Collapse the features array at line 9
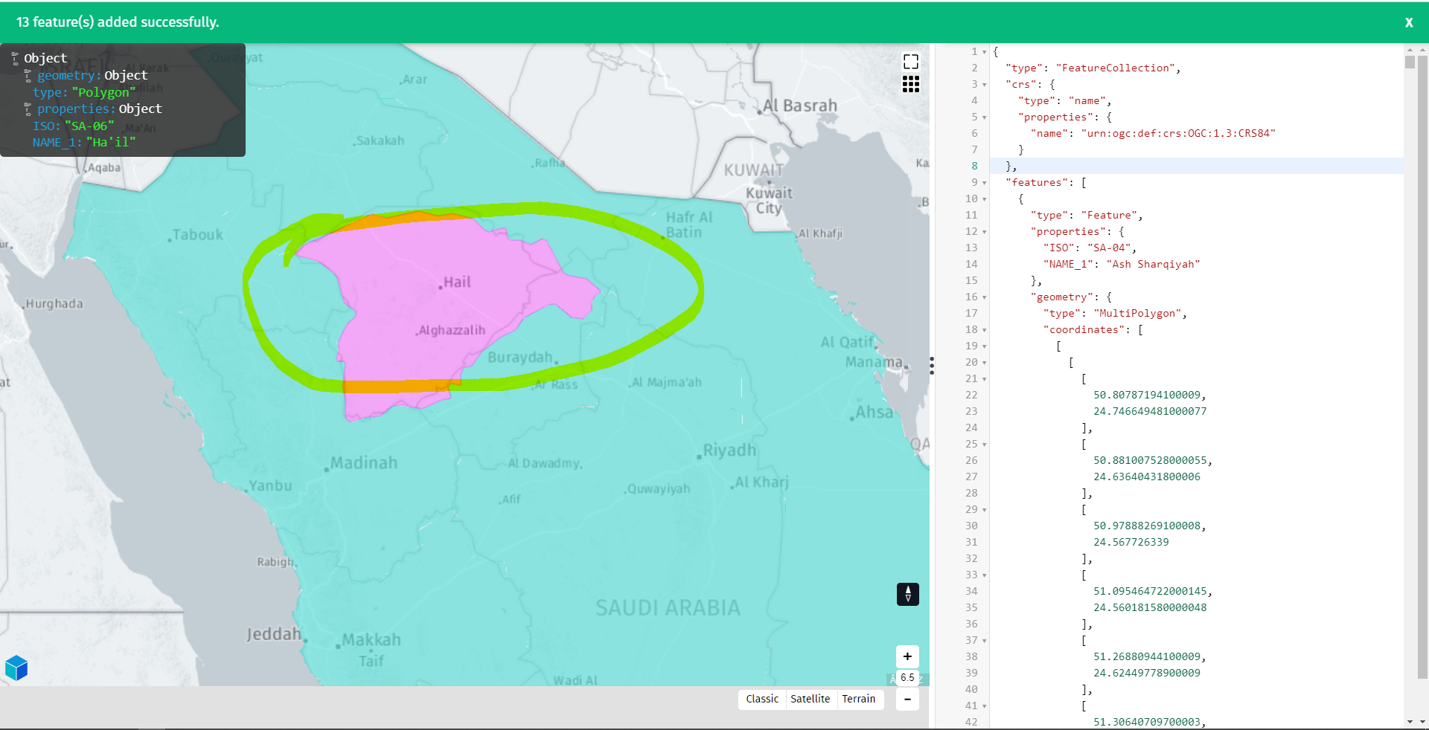Viewport: 1429px width, 730px height. pyautogui.click(x=984, y=182)
